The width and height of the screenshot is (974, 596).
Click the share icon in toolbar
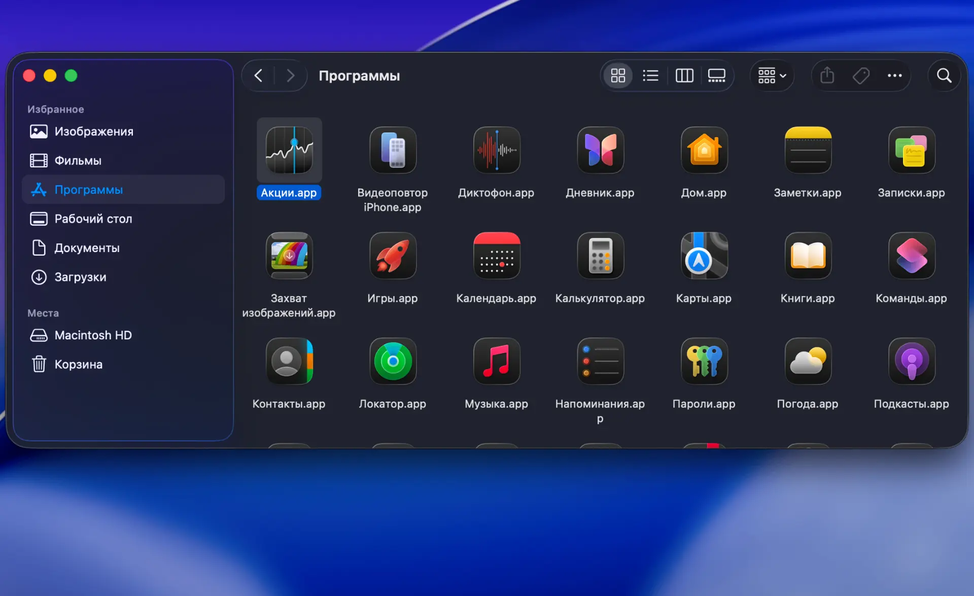(x=827, y=76)
